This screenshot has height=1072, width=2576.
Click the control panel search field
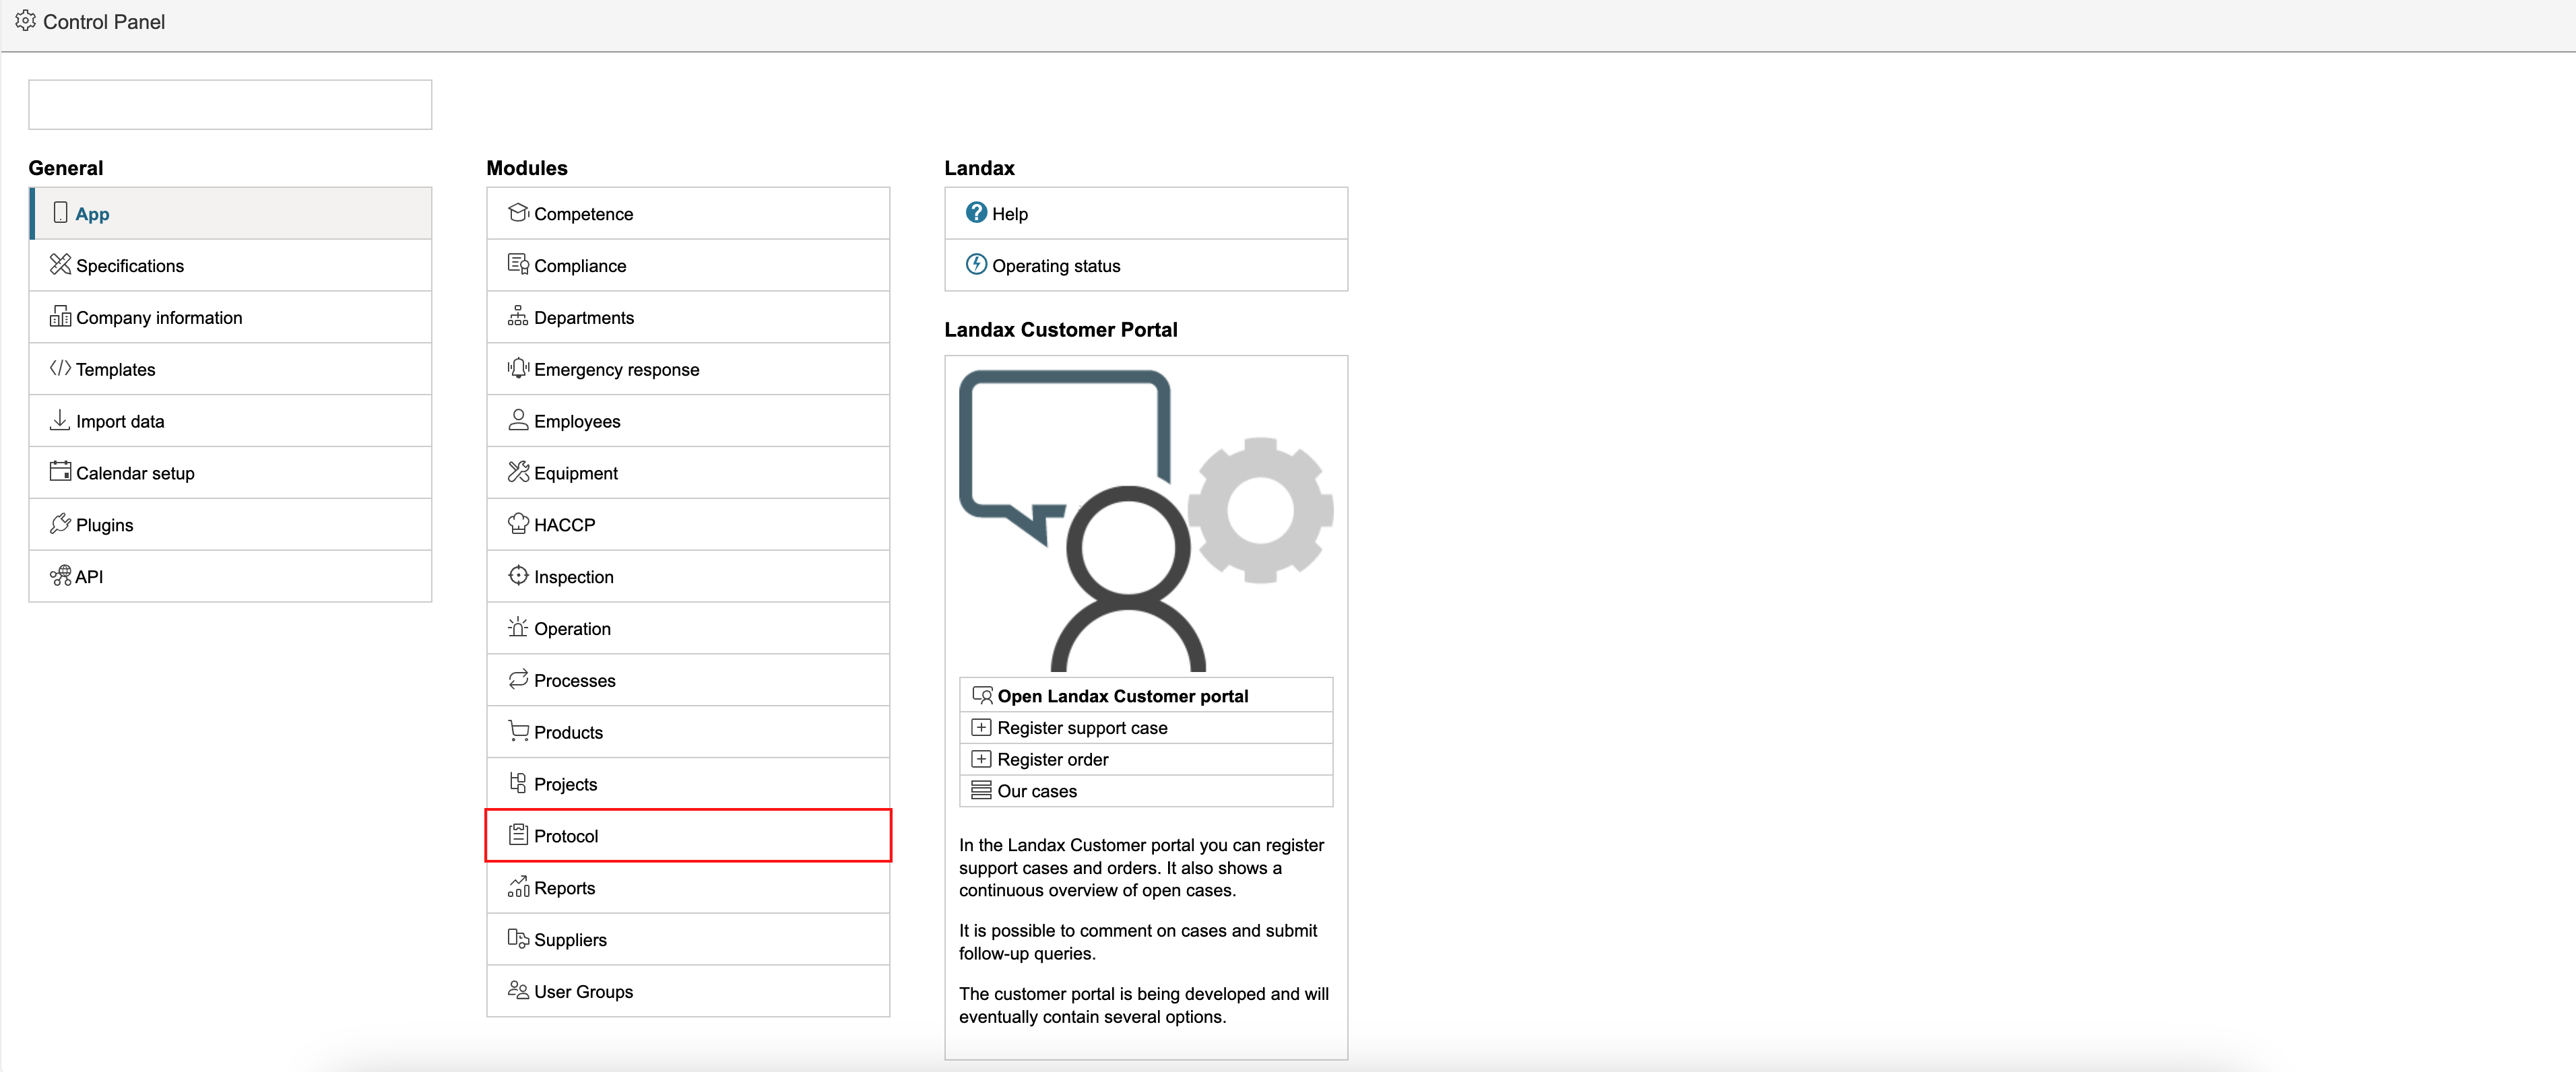click(x=230, y=105)
